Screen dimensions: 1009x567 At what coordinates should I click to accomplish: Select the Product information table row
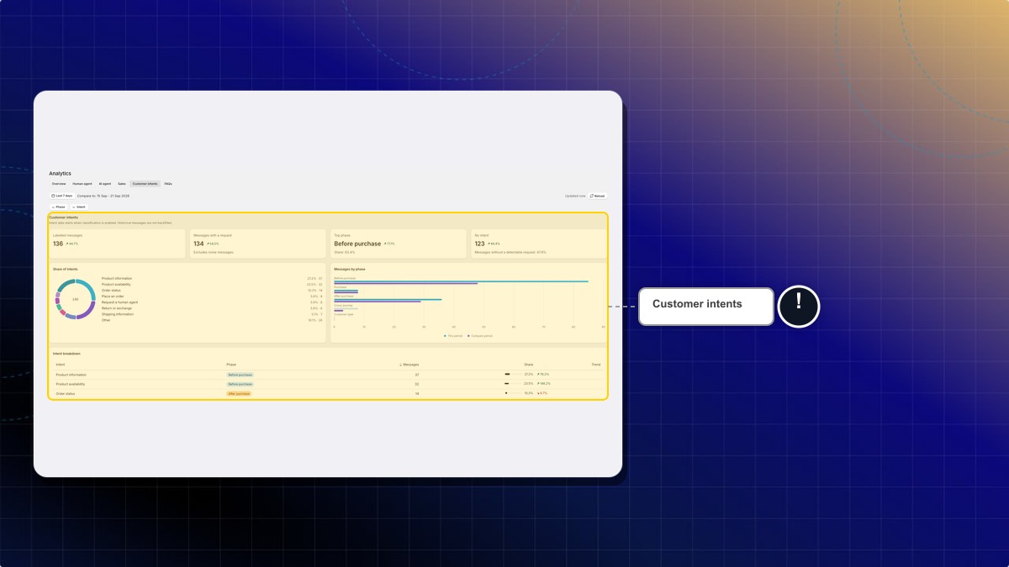pyautogui.click(x=328, y=375)
